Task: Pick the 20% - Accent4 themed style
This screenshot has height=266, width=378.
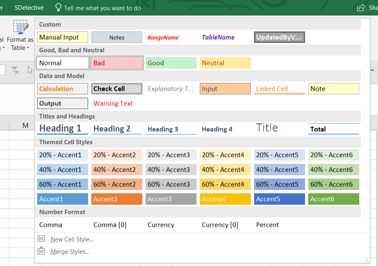Action: (x=225, y=155)
